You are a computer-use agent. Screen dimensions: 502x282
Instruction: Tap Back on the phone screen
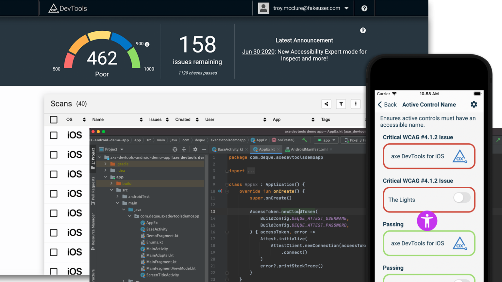(x=387, y=104)
